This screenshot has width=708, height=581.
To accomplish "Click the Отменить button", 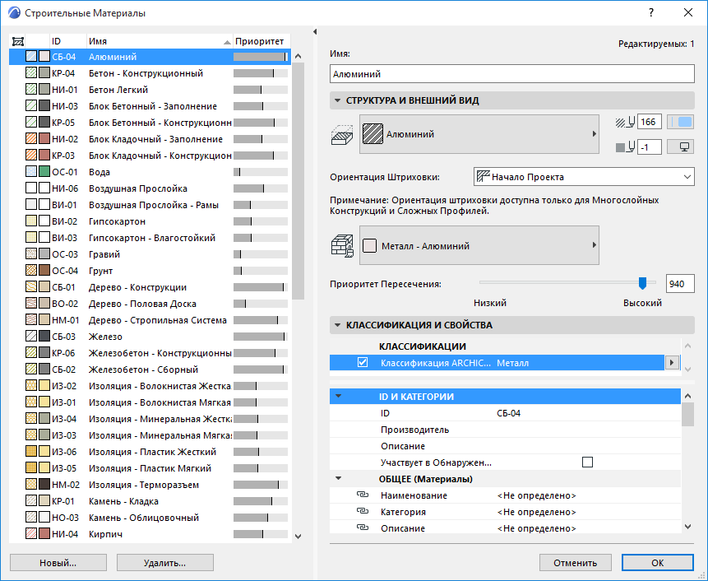I will [576, 563].
